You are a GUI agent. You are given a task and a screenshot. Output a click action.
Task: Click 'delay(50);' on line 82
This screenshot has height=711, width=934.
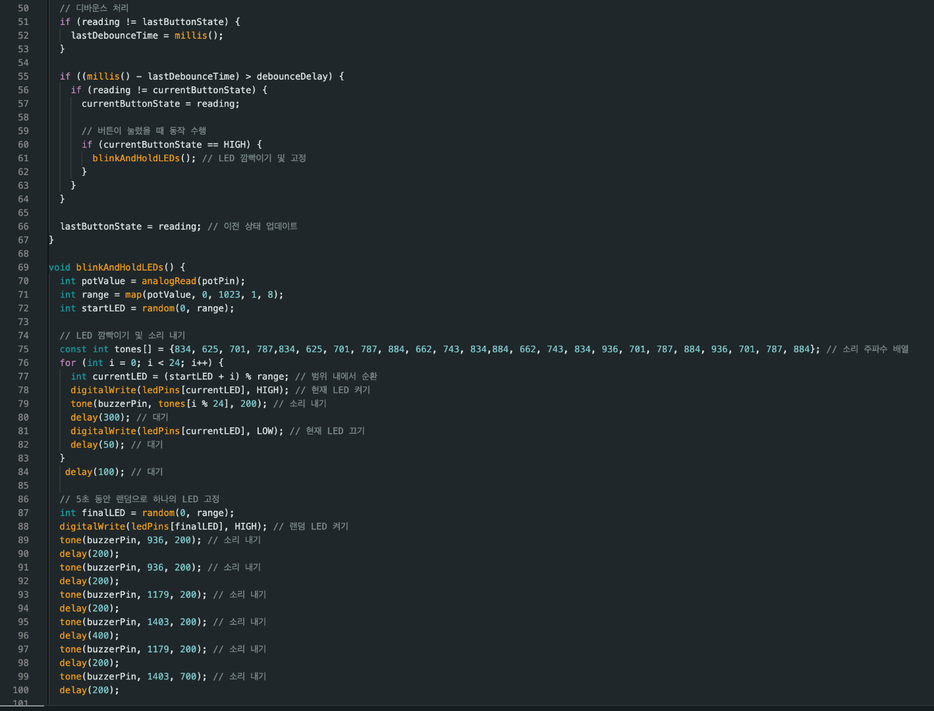pos(97,445)
